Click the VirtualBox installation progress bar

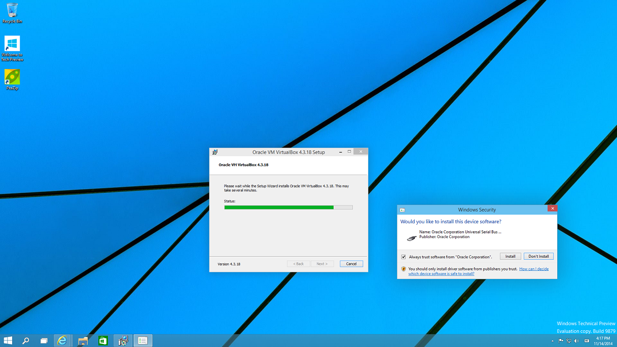pyautogui.click(x=288, y=207)
